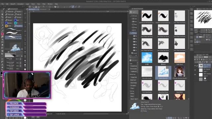
Task: Select the Paper layer
Action: click(x=203, y=79)
